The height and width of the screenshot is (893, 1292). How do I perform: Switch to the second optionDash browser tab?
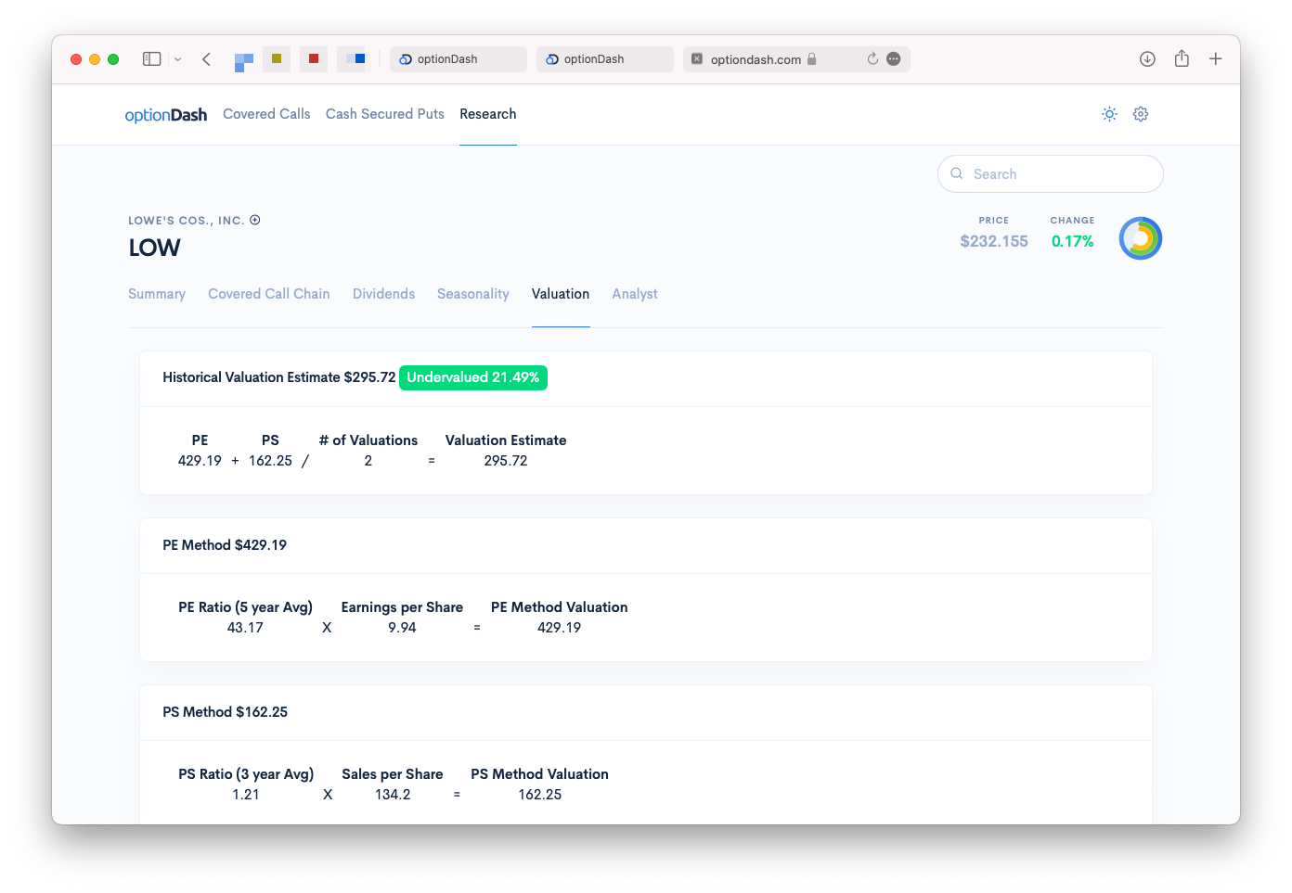[x=605, y=59]
